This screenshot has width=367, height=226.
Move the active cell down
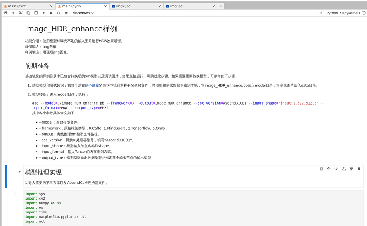(x=336, y=169)
